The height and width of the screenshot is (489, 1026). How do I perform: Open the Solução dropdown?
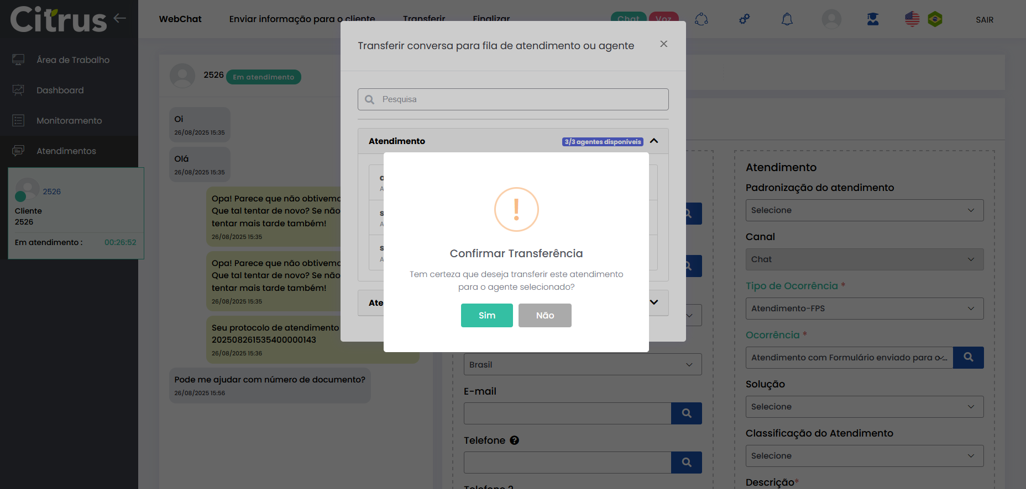pyautogui.click(x=864, y=407)
